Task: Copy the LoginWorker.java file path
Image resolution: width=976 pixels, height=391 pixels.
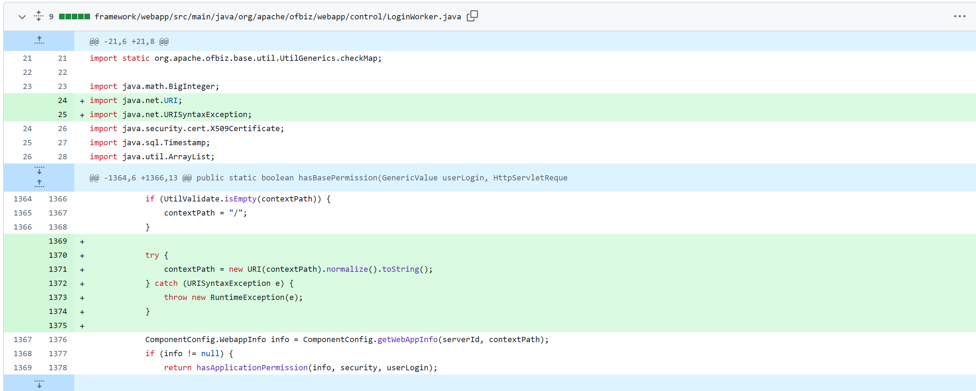Action: (x=472, y=16)
